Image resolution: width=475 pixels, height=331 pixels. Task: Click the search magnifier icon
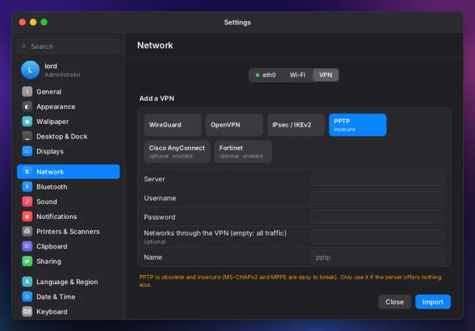24,46
